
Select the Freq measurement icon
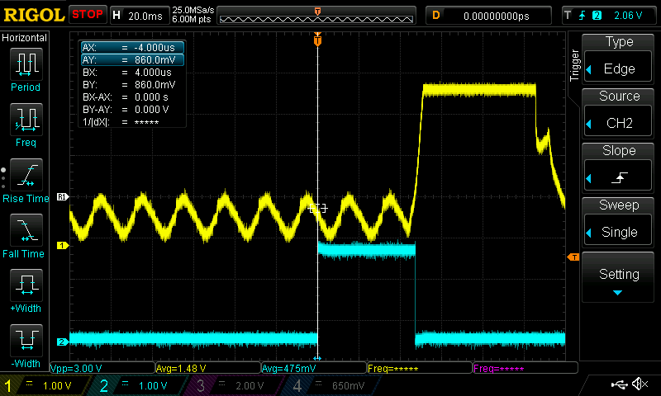point(26,119)
